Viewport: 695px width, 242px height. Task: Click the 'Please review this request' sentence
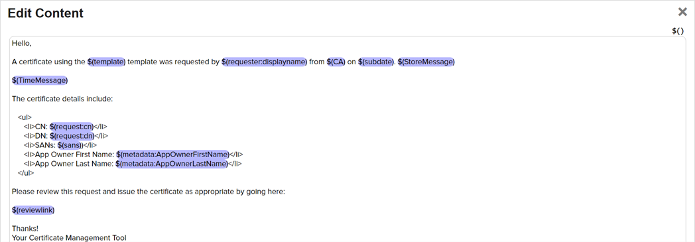148,192
